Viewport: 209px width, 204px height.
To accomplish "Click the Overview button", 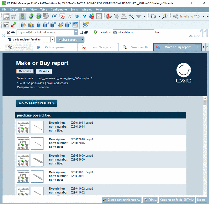I will [25, 71].
